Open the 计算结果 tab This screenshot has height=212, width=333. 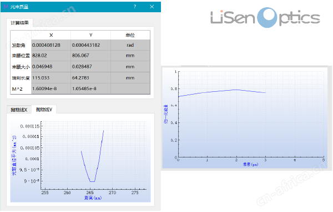click(19, 23)
